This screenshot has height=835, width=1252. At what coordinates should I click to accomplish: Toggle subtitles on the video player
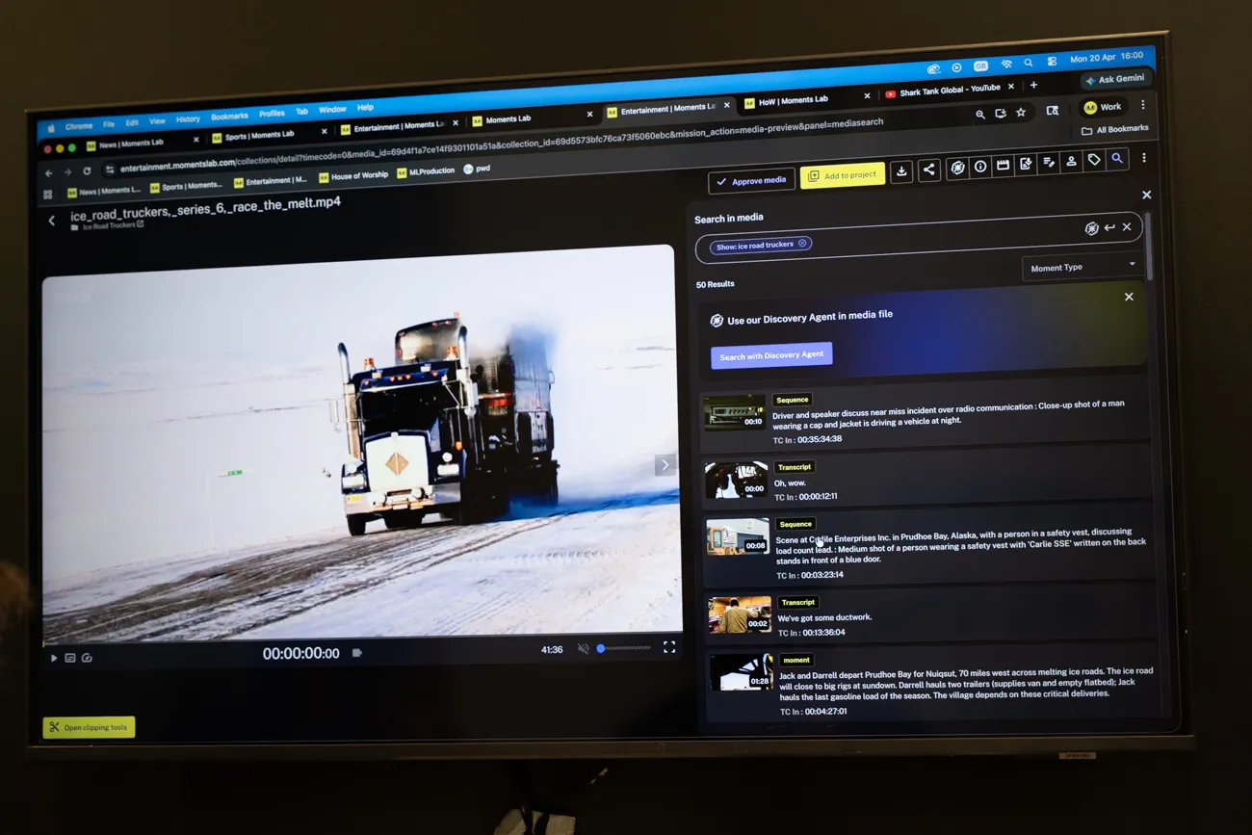[x=69, y=658]
